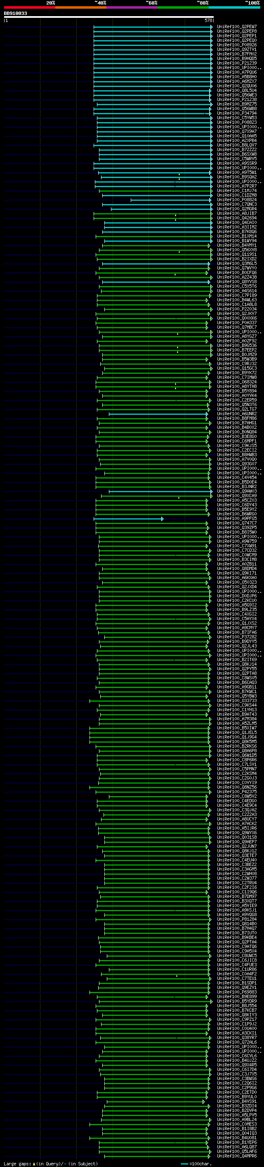Screen dimensions: 264x1167
Task: Open hit UniRef100_Q2PEP8 label
Action: click(x=237, y=31)
